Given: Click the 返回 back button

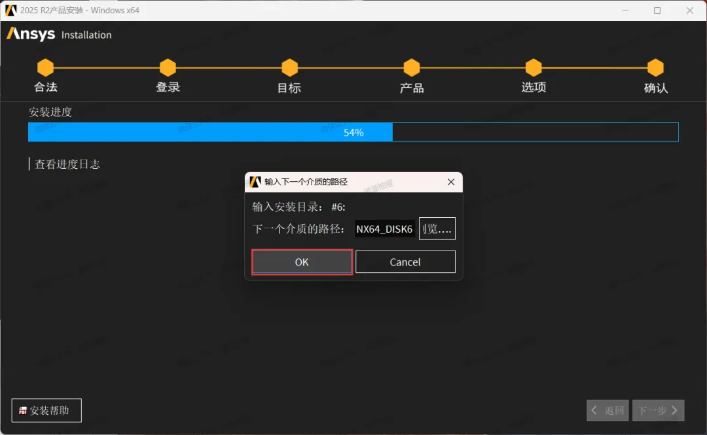Looking at the screenshot, I should click(607, 410).
